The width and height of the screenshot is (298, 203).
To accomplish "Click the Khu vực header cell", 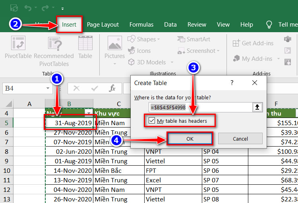I will [x=112, y=113].
